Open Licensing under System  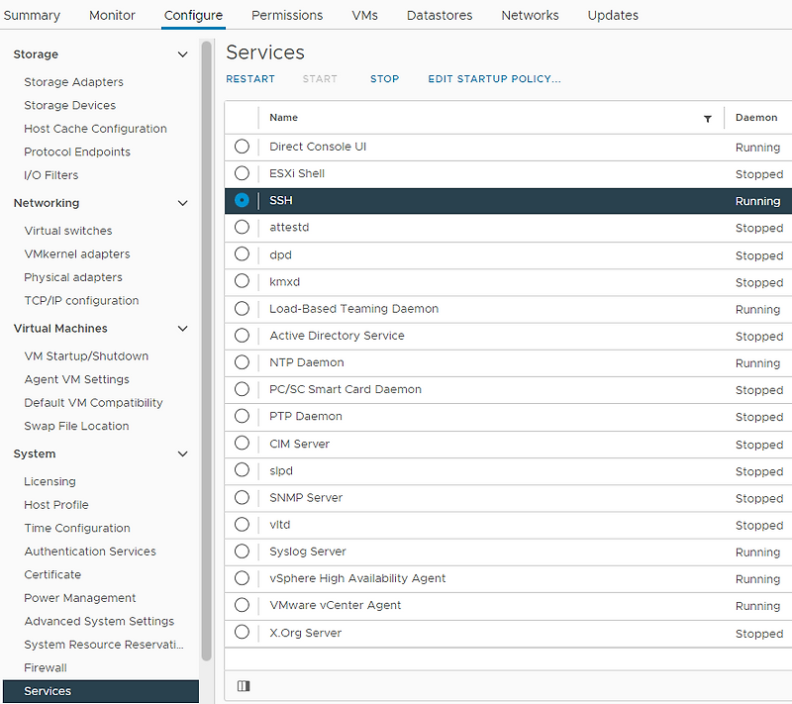click(x=50, y=481)
